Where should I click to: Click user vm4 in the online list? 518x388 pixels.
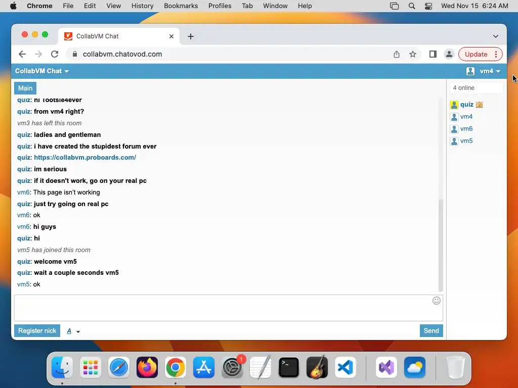[x=466, y=117]
